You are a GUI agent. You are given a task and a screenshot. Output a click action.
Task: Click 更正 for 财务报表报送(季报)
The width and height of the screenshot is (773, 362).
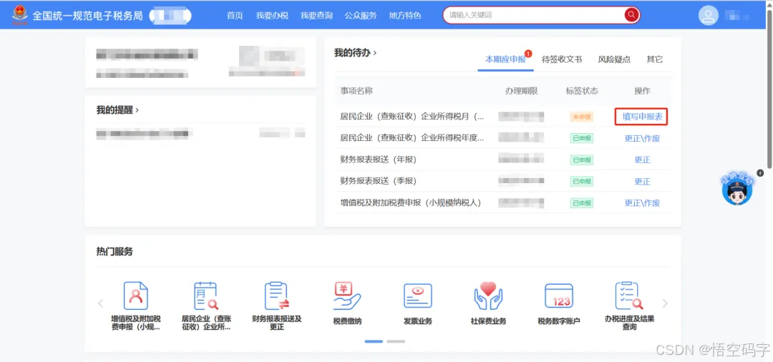click(642, 182)
